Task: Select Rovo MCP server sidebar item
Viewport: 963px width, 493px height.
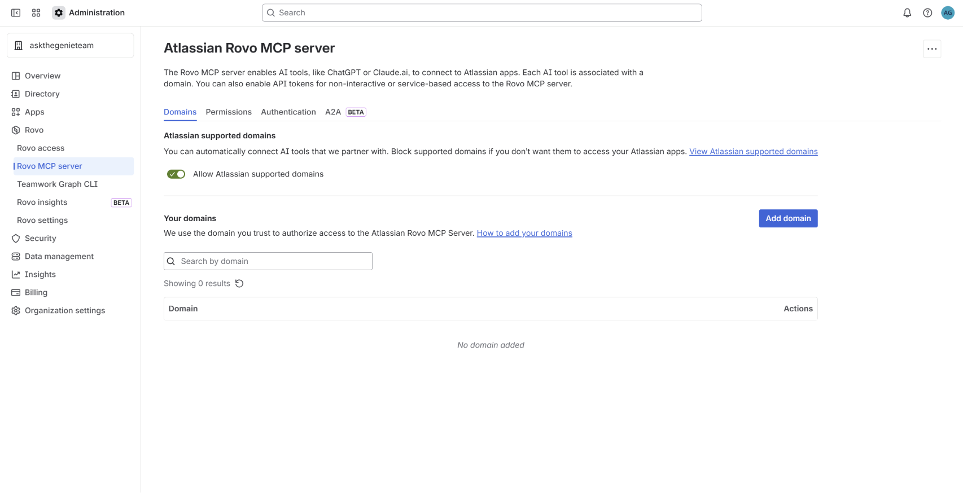Action: tap(73, 166)
